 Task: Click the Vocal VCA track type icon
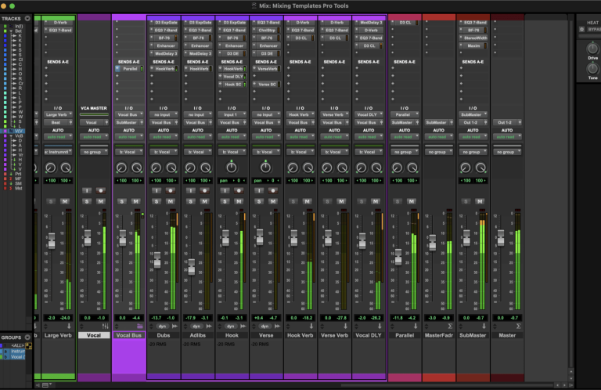point(106,327)
